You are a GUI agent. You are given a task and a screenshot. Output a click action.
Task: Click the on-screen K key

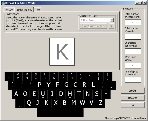47,103
